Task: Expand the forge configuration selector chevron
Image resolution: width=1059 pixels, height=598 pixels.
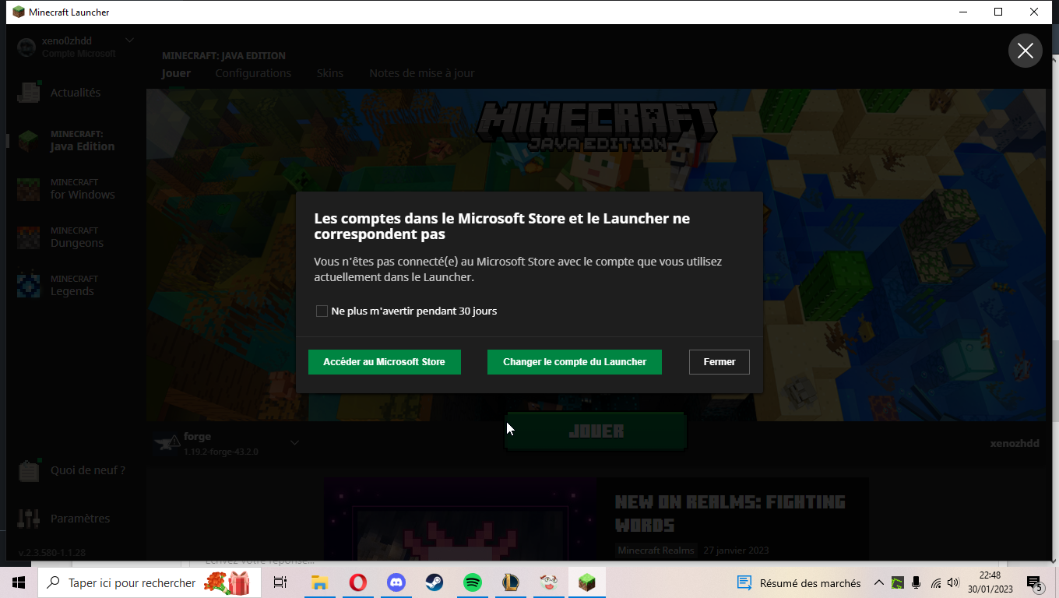Action: click(294, 442)
